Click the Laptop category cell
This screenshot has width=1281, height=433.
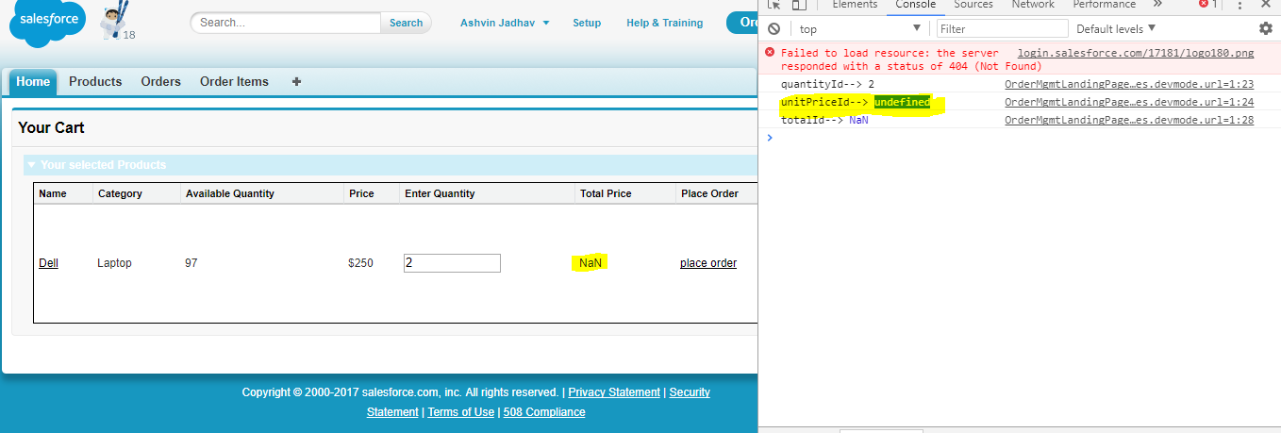point(114,263)
